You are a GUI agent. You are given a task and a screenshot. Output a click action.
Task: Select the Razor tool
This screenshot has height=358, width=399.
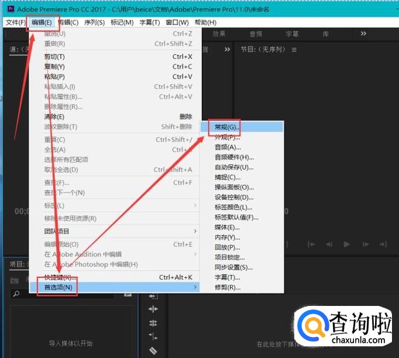coord(153,350)
